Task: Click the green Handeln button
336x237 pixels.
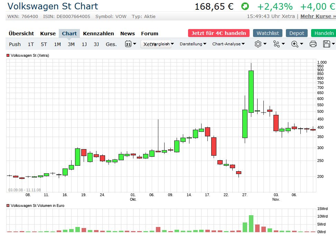Action: point(324,33)
